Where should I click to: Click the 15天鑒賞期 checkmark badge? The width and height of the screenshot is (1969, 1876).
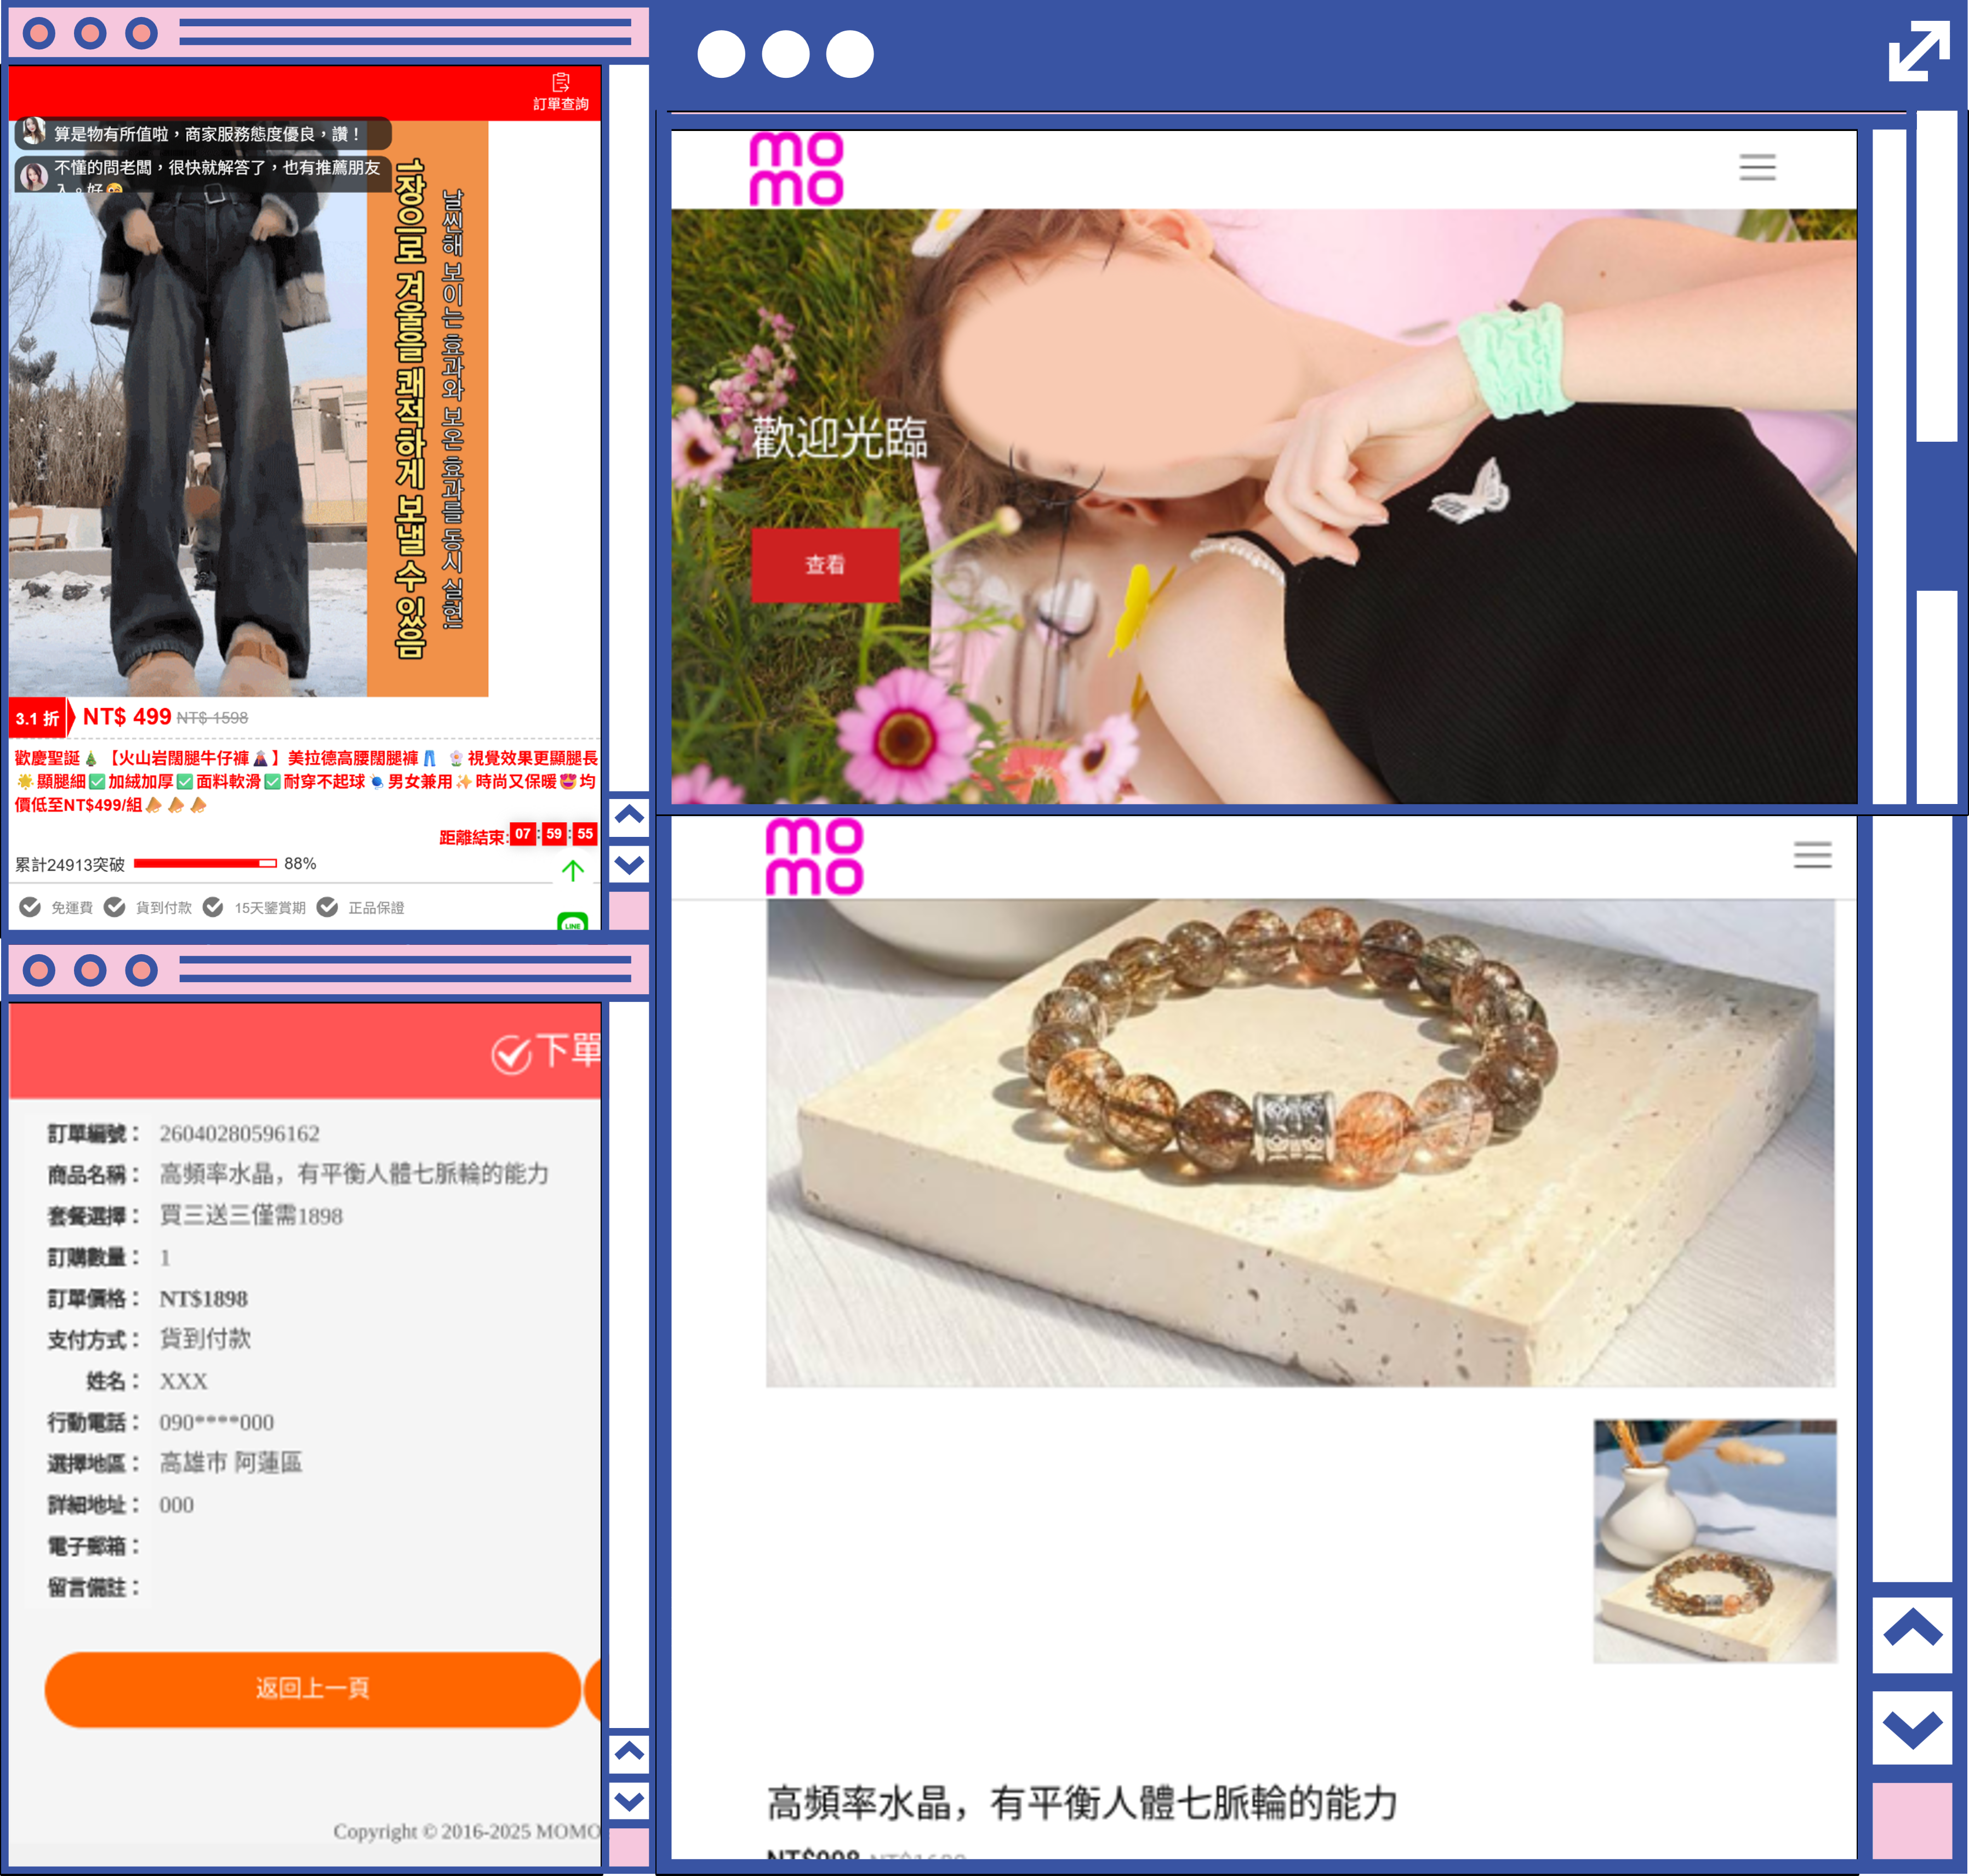(x=213, y=907)
